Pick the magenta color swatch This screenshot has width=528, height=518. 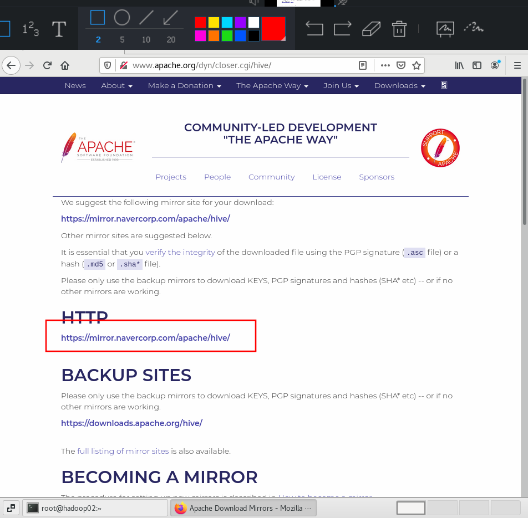pos(200,35)
